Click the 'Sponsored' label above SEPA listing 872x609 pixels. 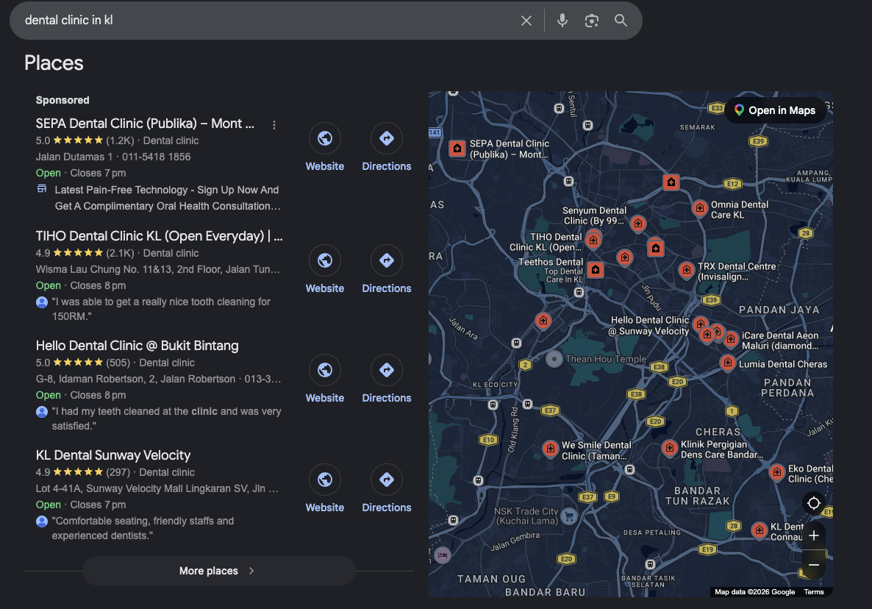62,100
